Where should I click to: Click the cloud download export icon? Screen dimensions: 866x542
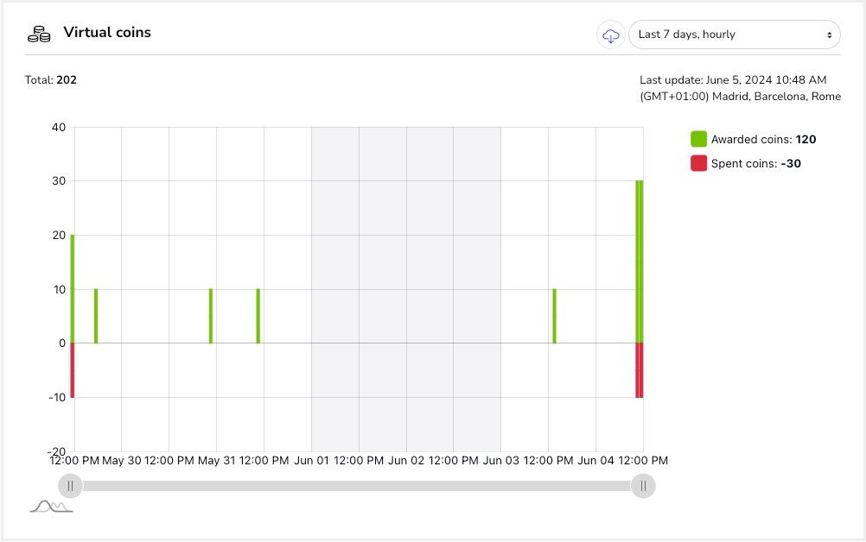click(610, 35)
